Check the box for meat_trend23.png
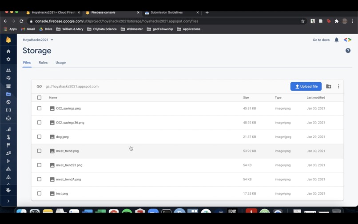Viewport: 358px width, 224px height. pos(39,165)
